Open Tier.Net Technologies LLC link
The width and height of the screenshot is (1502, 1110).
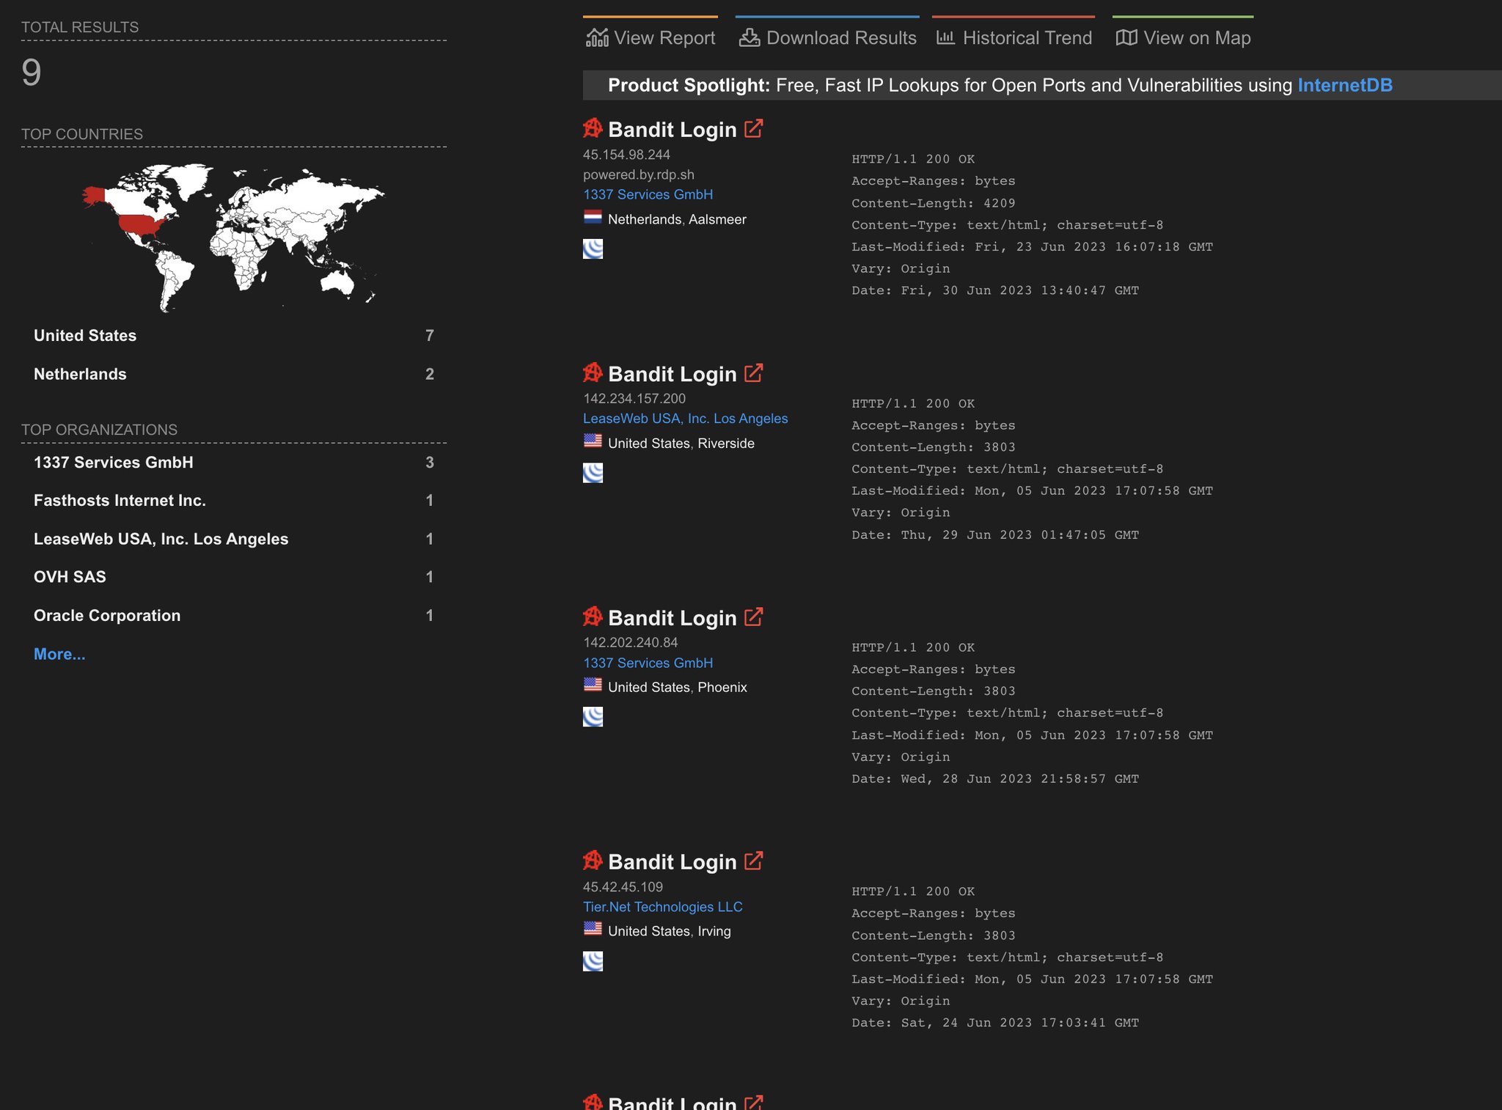tap(662, 906)
